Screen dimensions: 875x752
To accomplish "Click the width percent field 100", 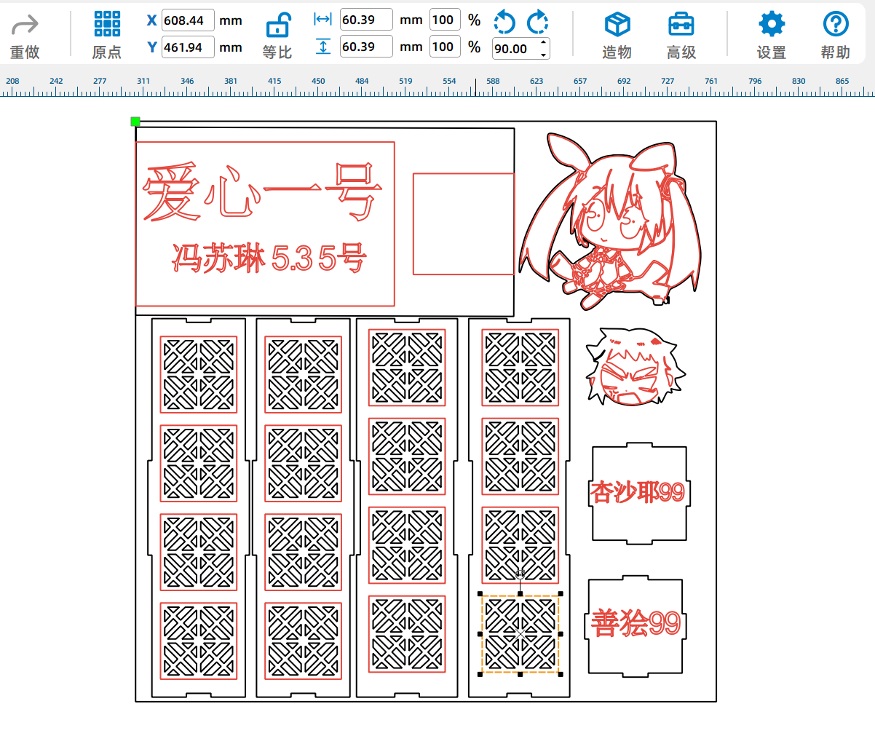I will pos(445,20).
